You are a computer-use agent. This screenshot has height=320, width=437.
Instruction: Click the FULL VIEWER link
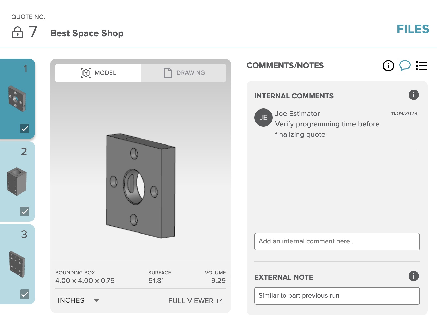(x=191, y=301)
